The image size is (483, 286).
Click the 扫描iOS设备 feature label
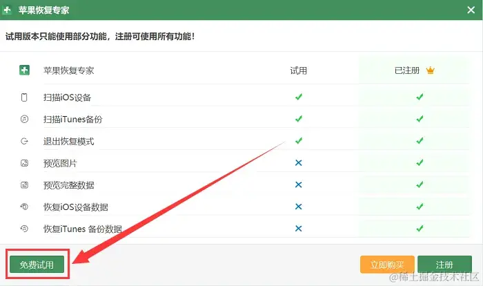click(x=67, y=97)
